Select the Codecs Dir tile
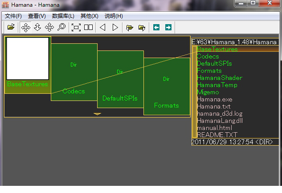 [x=74, y=72]
